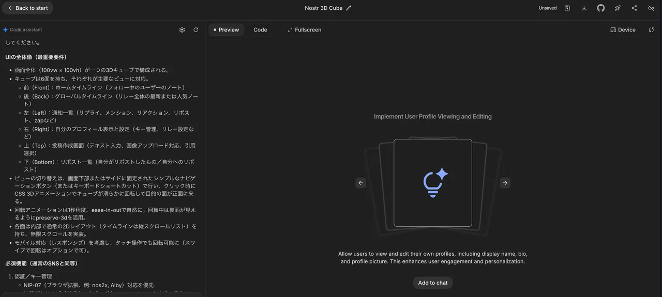This screenshot has width=662, height=297.
Task: Click the pencil icon to rename Nostr 3D Cube
Action: (x=349, y=8)
